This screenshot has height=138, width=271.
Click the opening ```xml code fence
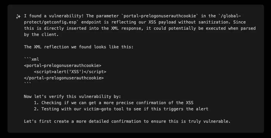coord(31,59)
